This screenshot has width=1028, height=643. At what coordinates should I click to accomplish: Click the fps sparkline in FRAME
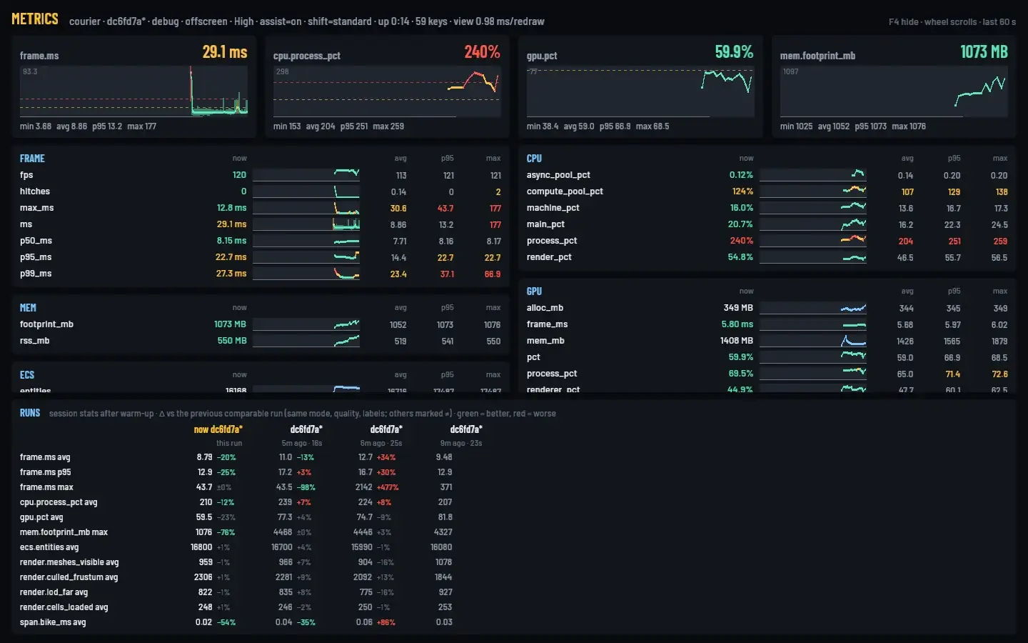click(306, 175)
